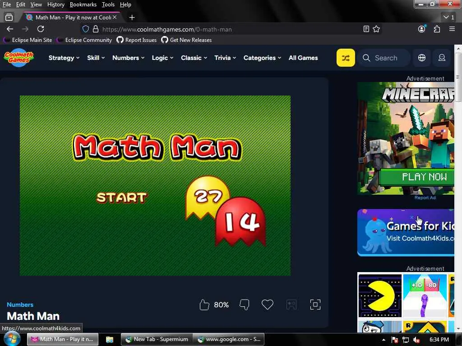Switch to www.google.com taskbar window

(229, 339)
